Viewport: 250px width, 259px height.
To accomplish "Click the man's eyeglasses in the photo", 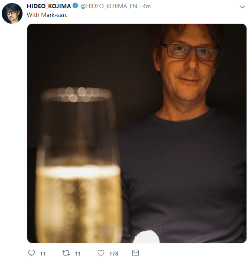I will (x=190, y=52).
